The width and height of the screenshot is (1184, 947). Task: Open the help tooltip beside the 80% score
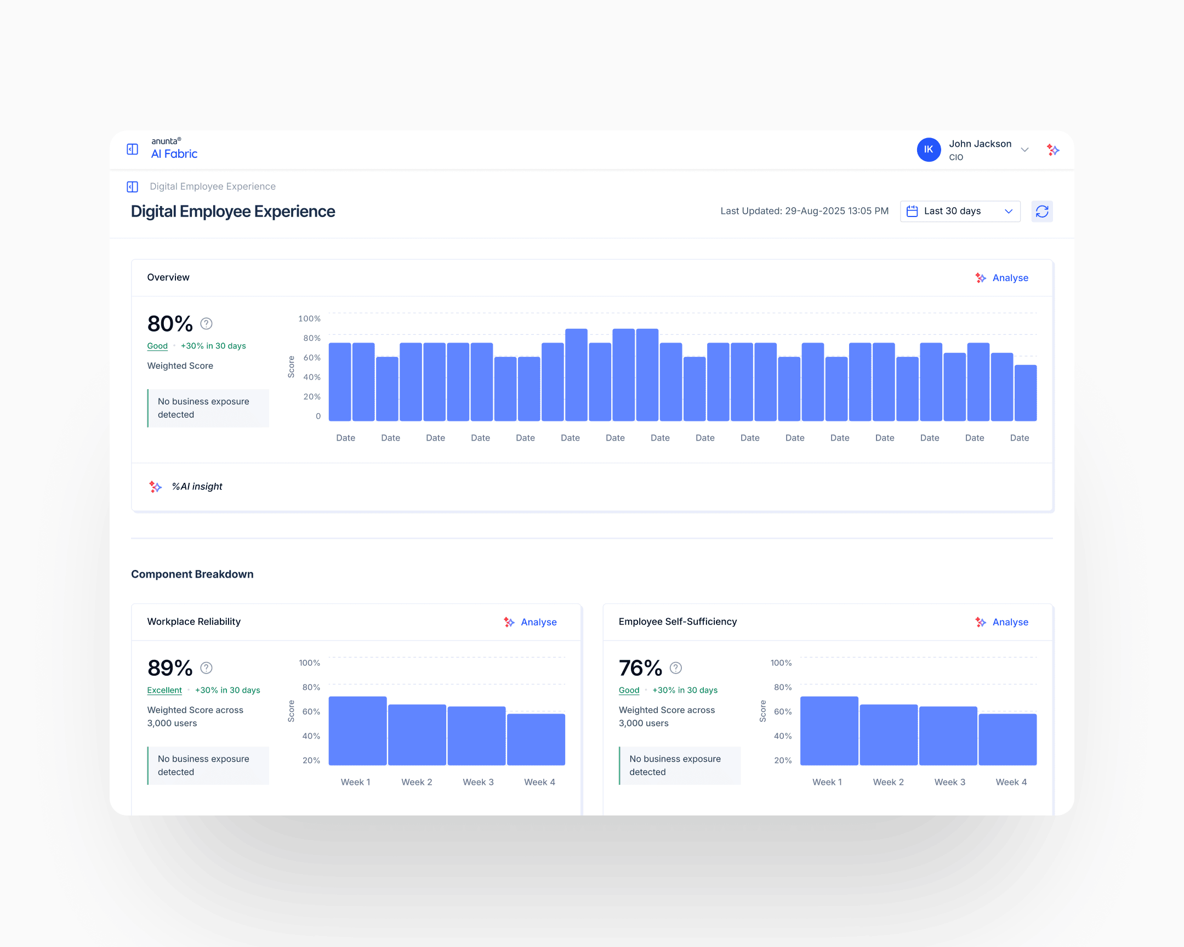(206, 323)
